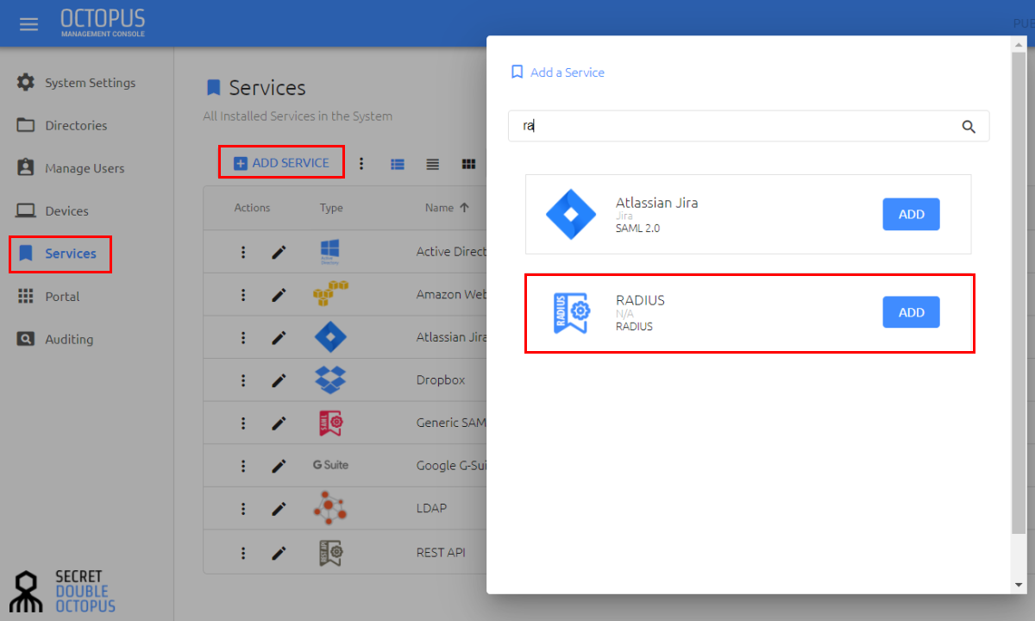Open actions menu for Generic SAML row
The image size is (1035, 621).
coord(243,423)
